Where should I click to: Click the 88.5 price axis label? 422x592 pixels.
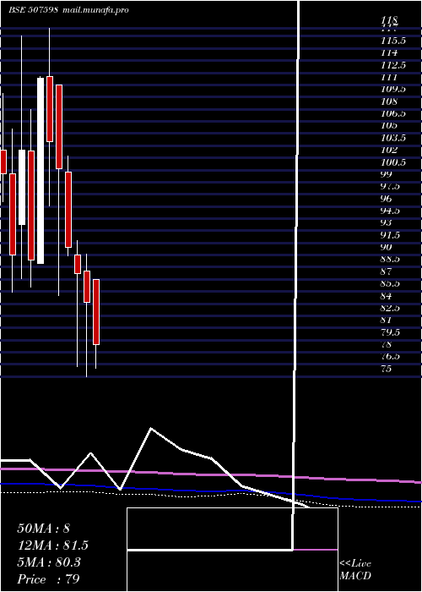point(391,260)
